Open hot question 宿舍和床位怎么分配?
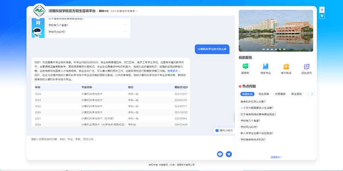This screenshot has height=171, width=343. click(x=253, y=102)
